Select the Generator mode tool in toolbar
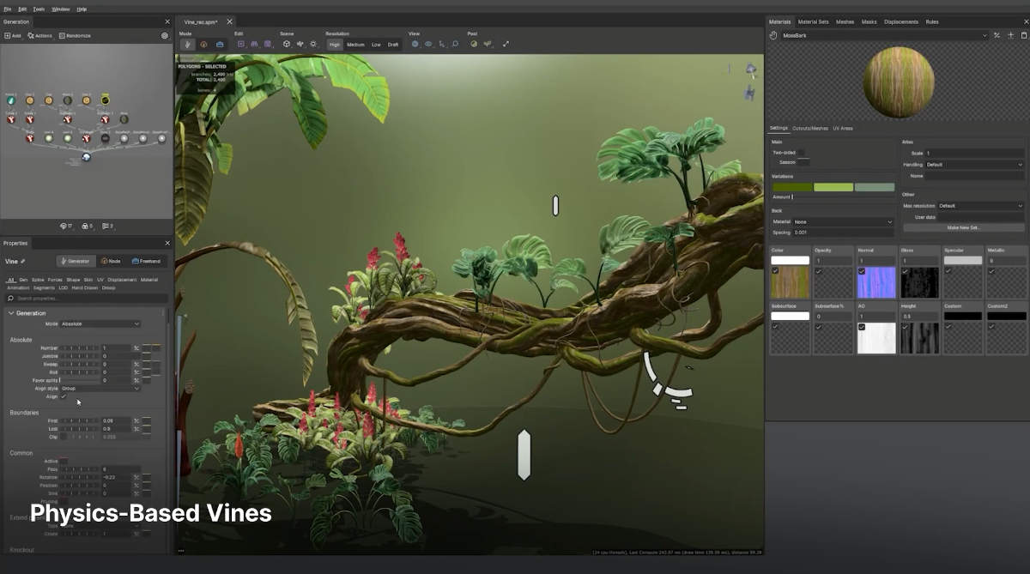 (188, 44)
